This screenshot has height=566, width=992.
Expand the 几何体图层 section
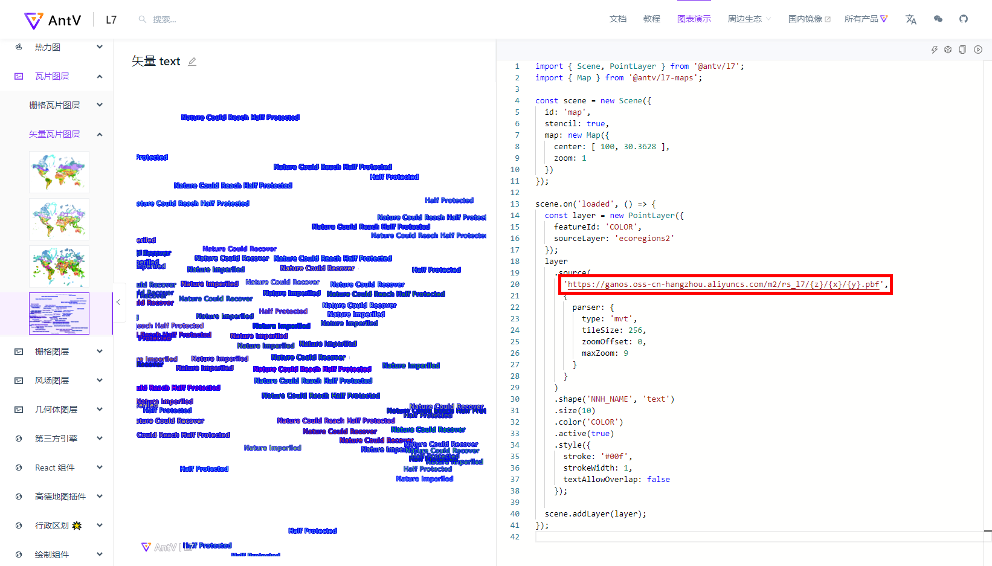click(x=56, y=410)
